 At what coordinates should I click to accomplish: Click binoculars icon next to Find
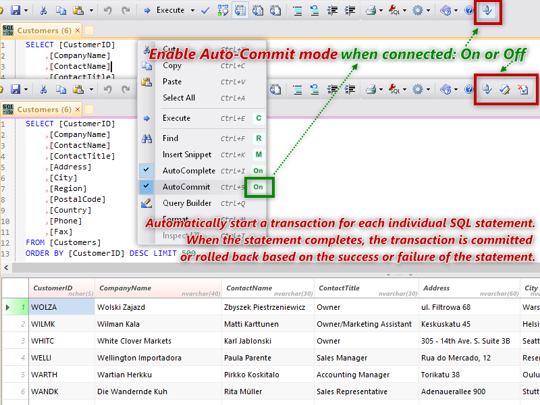click(146, 138)
